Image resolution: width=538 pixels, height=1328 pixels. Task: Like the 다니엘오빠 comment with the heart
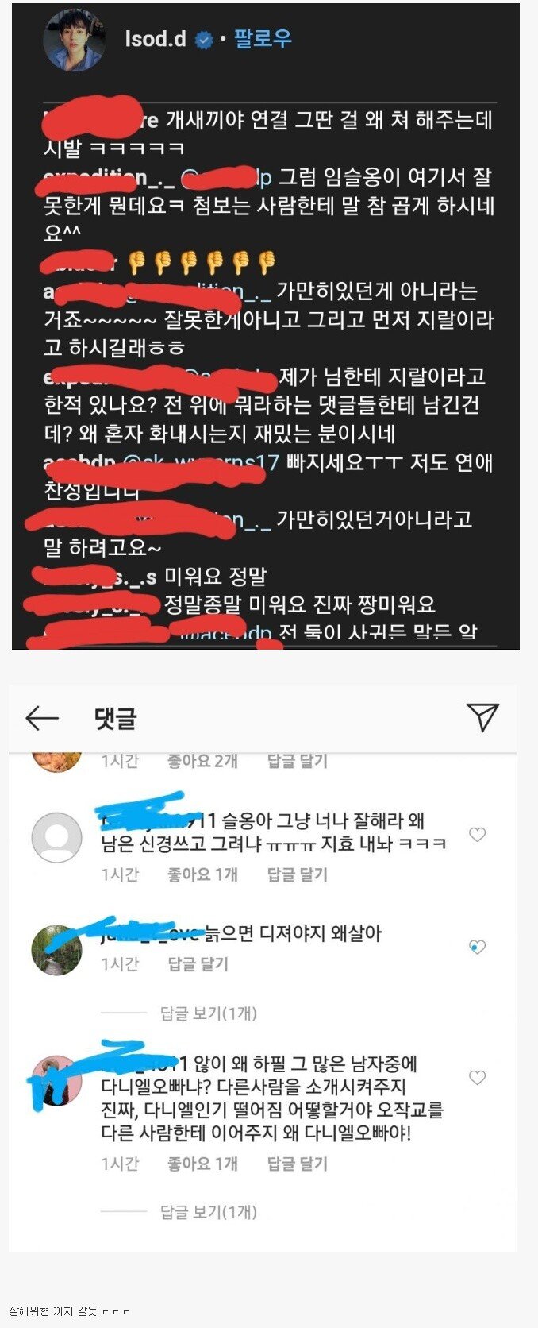click(x=477, y=1078)
